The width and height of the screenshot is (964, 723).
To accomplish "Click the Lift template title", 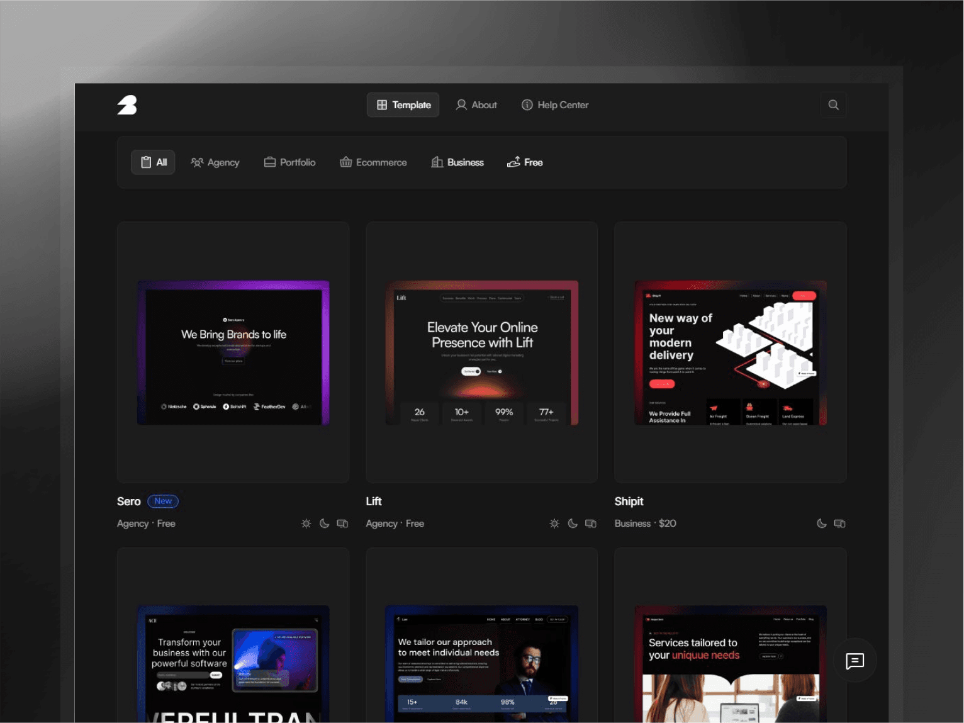I will (x=374, y=502).
